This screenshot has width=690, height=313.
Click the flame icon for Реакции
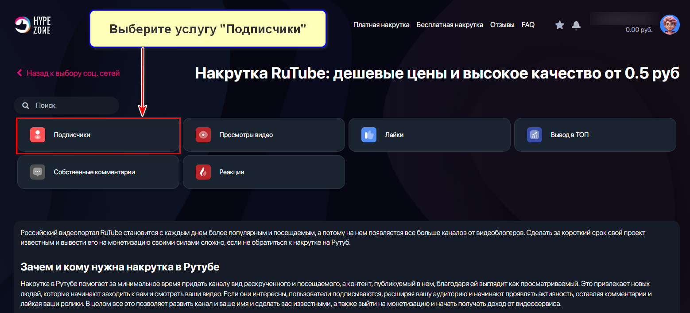click(203, 172)
